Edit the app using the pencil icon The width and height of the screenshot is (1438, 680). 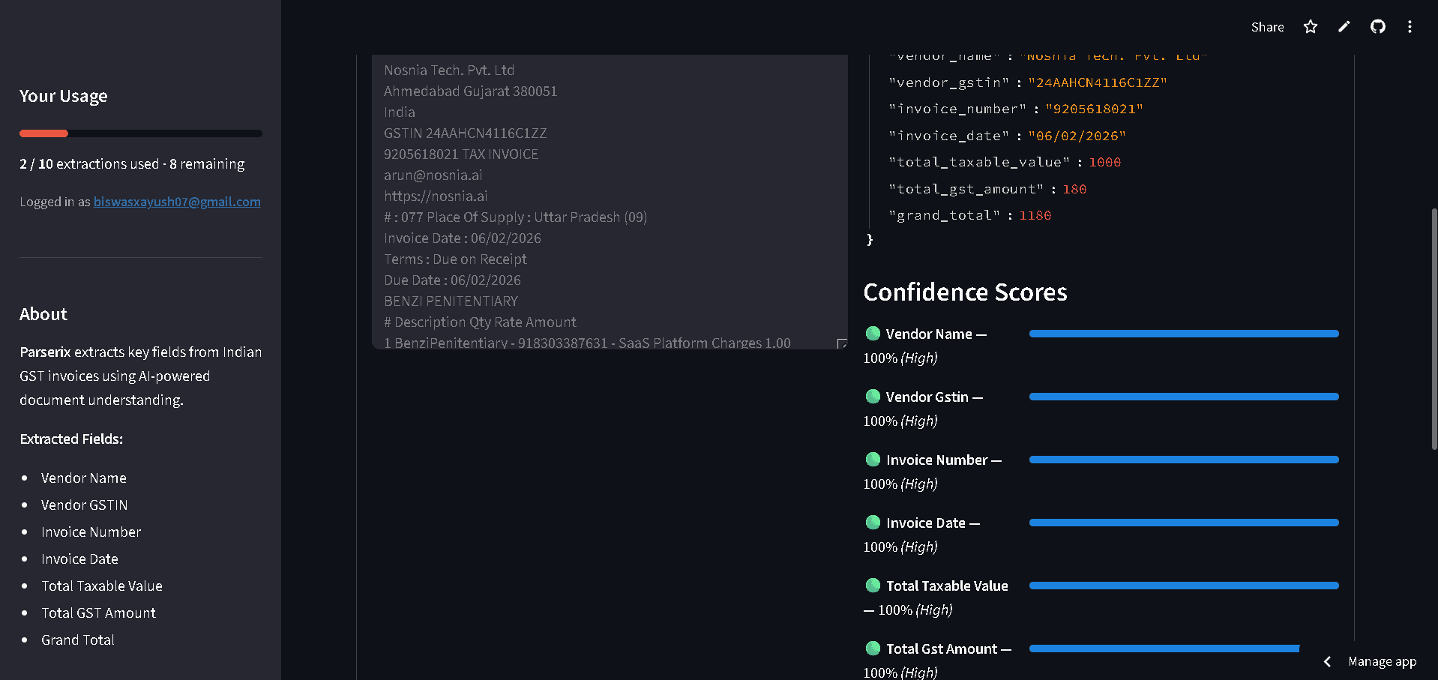click(1343, 26)
